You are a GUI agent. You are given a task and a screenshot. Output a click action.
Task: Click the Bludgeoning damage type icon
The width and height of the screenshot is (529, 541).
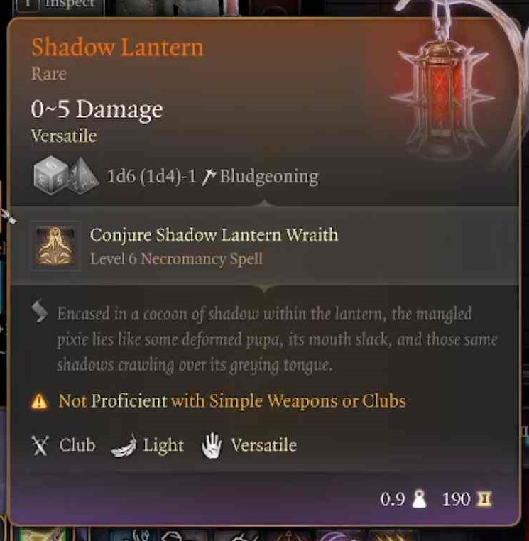click(209, 177)
